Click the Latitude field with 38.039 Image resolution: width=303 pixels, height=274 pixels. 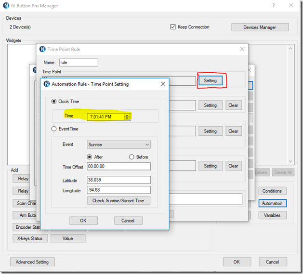tap(119, 180)
